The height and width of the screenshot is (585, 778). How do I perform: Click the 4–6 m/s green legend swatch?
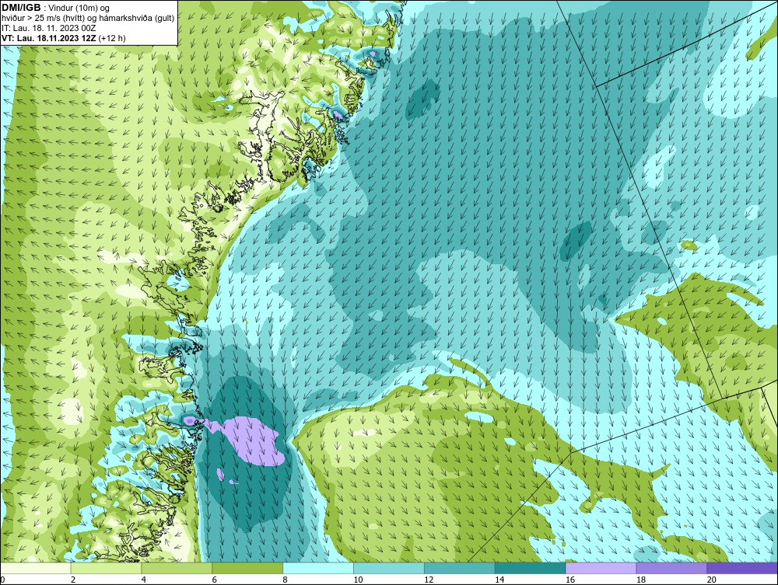click(177, 568)
